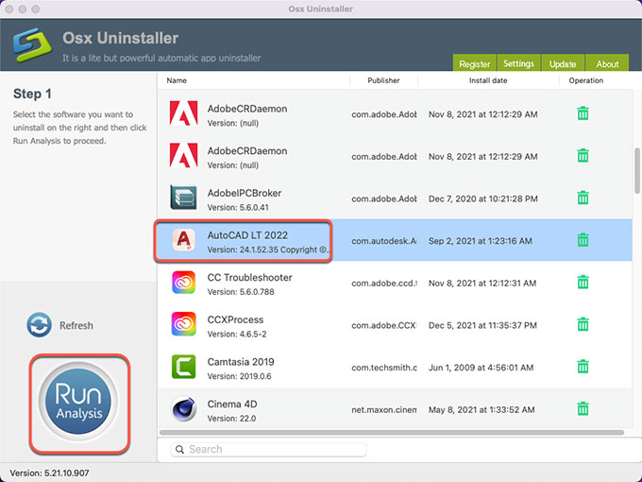Click install date Dec 7, 2020 cell
The height and width of the screenshot is (482, 642).
click(x=483, y=198)
